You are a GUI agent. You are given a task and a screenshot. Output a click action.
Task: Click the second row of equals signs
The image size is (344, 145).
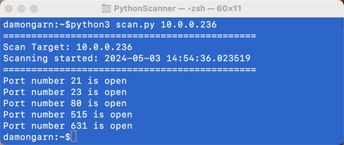tap(129, 69)
